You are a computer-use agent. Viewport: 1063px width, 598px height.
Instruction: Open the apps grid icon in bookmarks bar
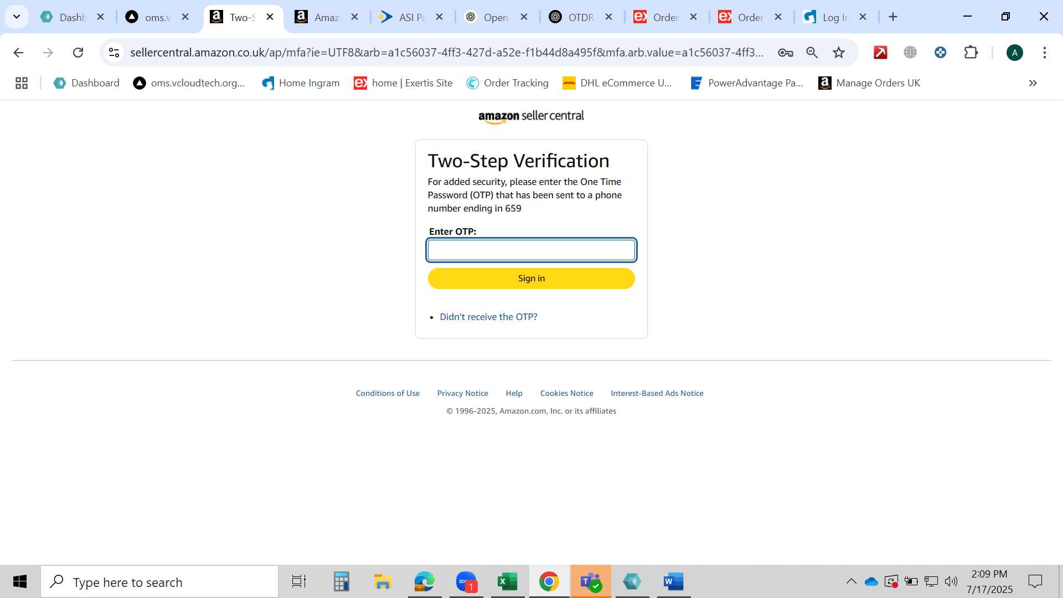click(x=22, y=83)
